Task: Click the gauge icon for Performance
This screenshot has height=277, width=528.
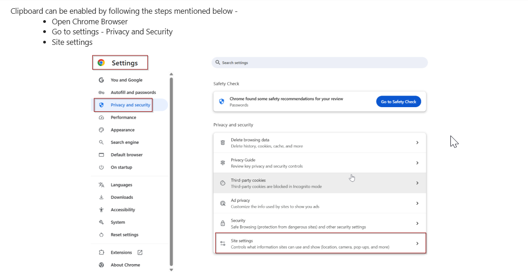Action: point(101,117)
